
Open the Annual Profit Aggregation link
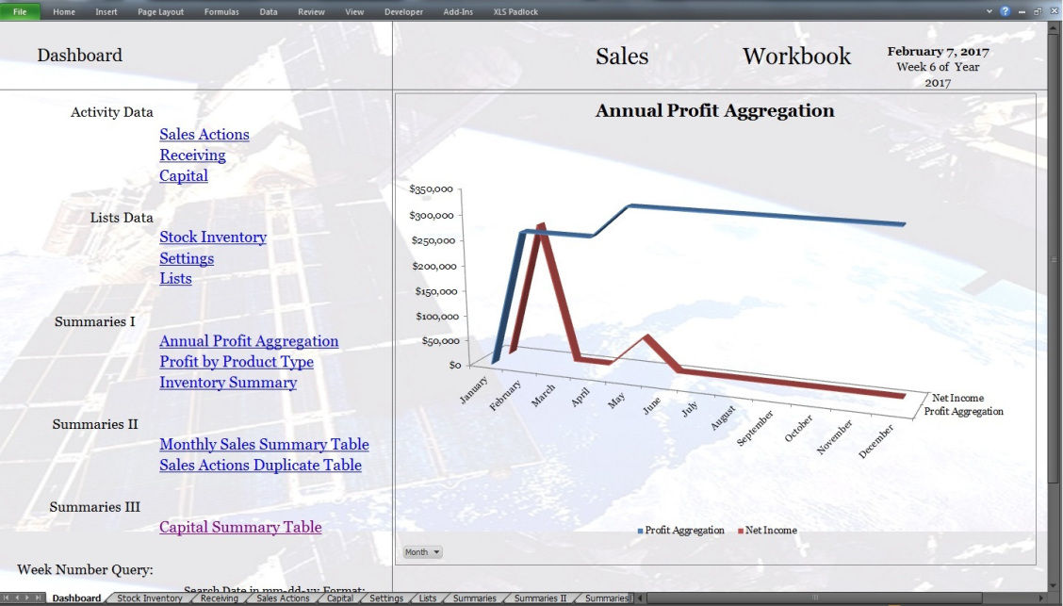click(x=249, y=341)
